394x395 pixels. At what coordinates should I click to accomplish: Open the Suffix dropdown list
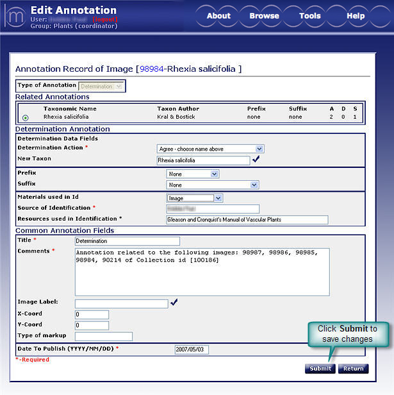tap(212, 185)
